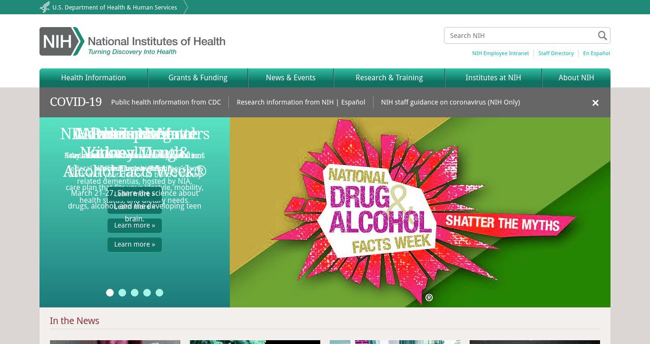Viewport: 650px width, 344px height.
Task: Click the Drug & Alcohol Facts Week banner image
Action: pos(420,212)
